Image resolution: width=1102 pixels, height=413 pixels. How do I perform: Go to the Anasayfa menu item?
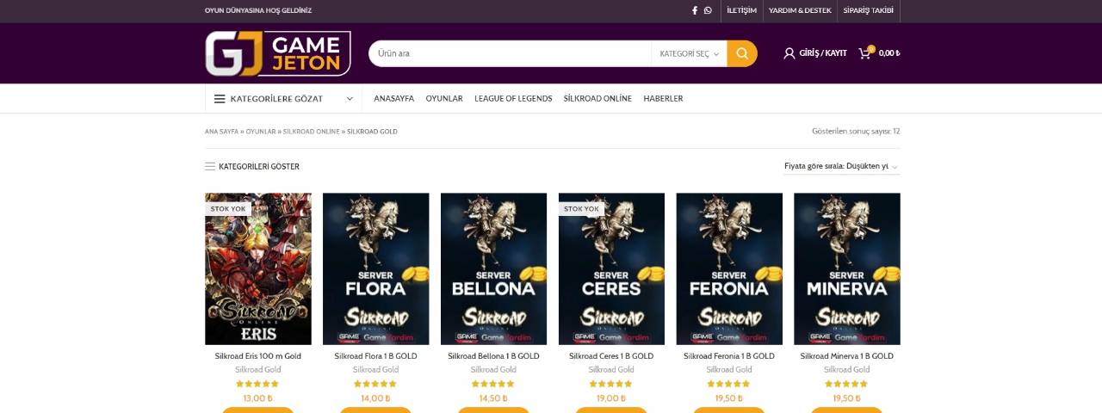393,99
